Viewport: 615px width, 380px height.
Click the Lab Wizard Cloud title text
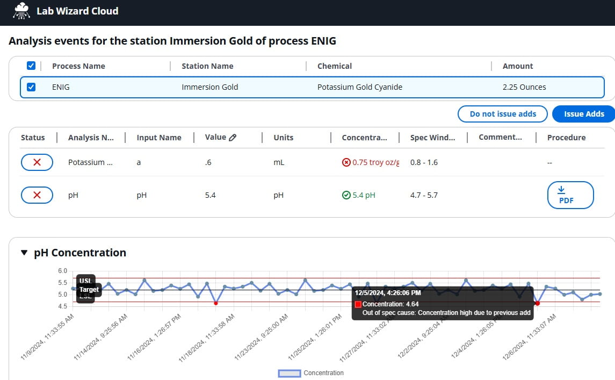click(77, 11)
